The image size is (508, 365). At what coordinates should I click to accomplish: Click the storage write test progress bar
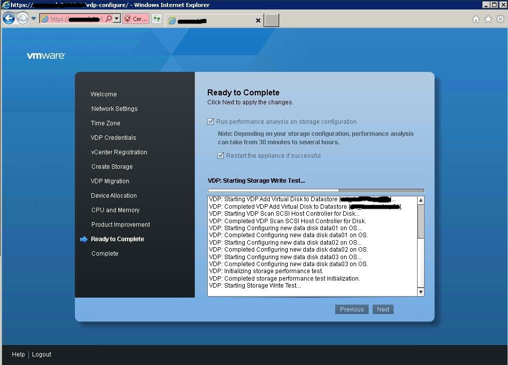(x=316, y=190)
